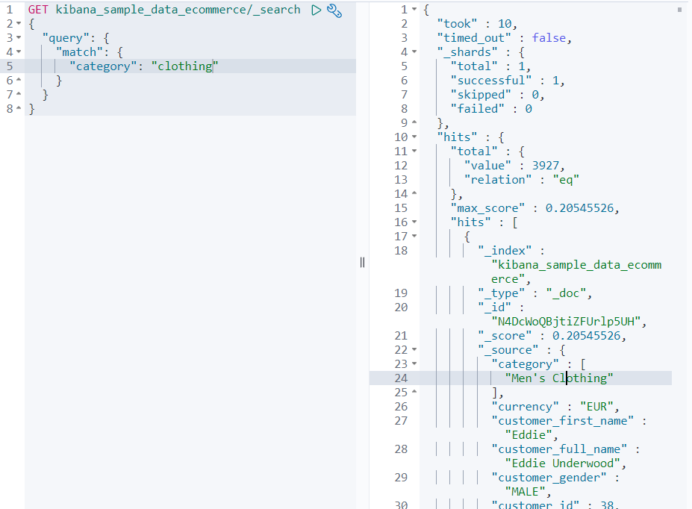
Task: Click the "query" key in request
Action: point(65,38)
